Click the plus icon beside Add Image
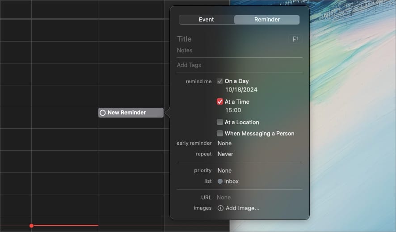The width and height of the screenshot is (396, 232). pyautogui.click(x=220, y=208)
